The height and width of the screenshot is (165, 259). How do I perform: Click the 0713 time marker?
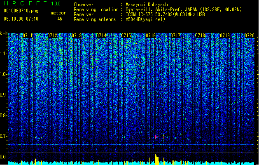(x=77, y=35)
